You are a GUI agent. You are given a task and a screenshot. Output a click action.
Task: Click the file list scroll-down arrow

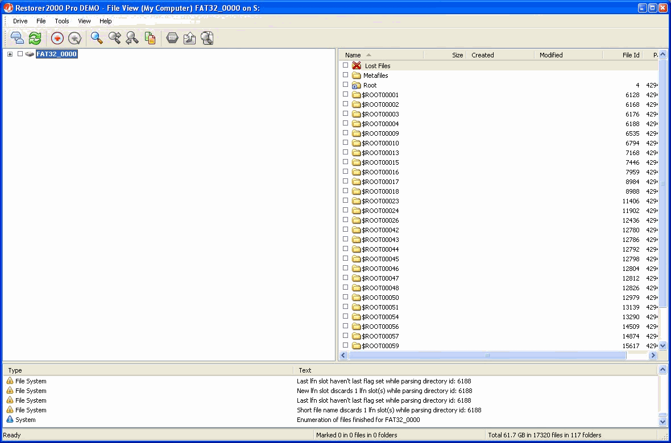(x=663, y=345)
